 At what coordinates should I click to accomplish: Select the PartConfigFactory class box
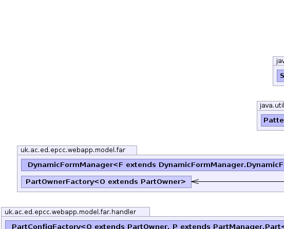(x=144, y=225)
